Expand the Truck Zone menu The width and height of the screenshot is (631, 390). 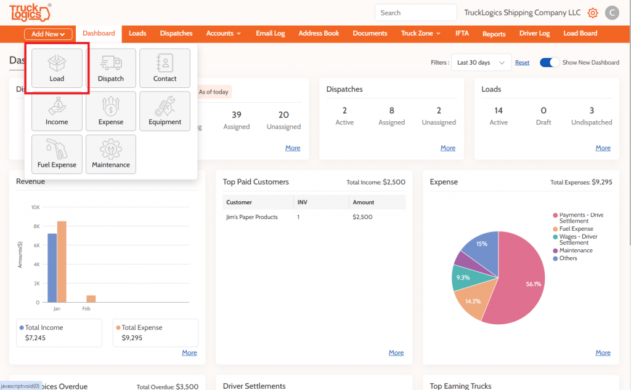(420, 33)
